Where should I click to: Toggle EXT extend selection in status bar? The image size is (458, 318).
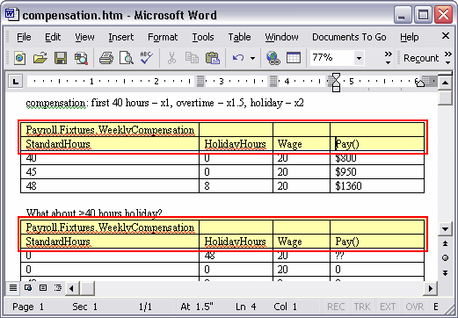[x=388, y=307]
